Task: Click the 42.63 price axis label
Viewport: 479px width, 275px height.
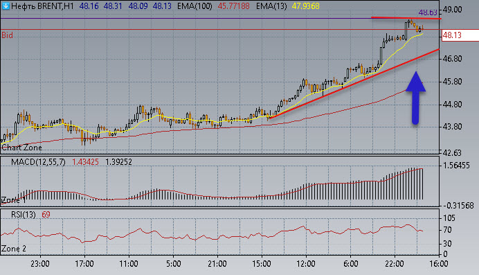Action: click(x=453, y=152)
